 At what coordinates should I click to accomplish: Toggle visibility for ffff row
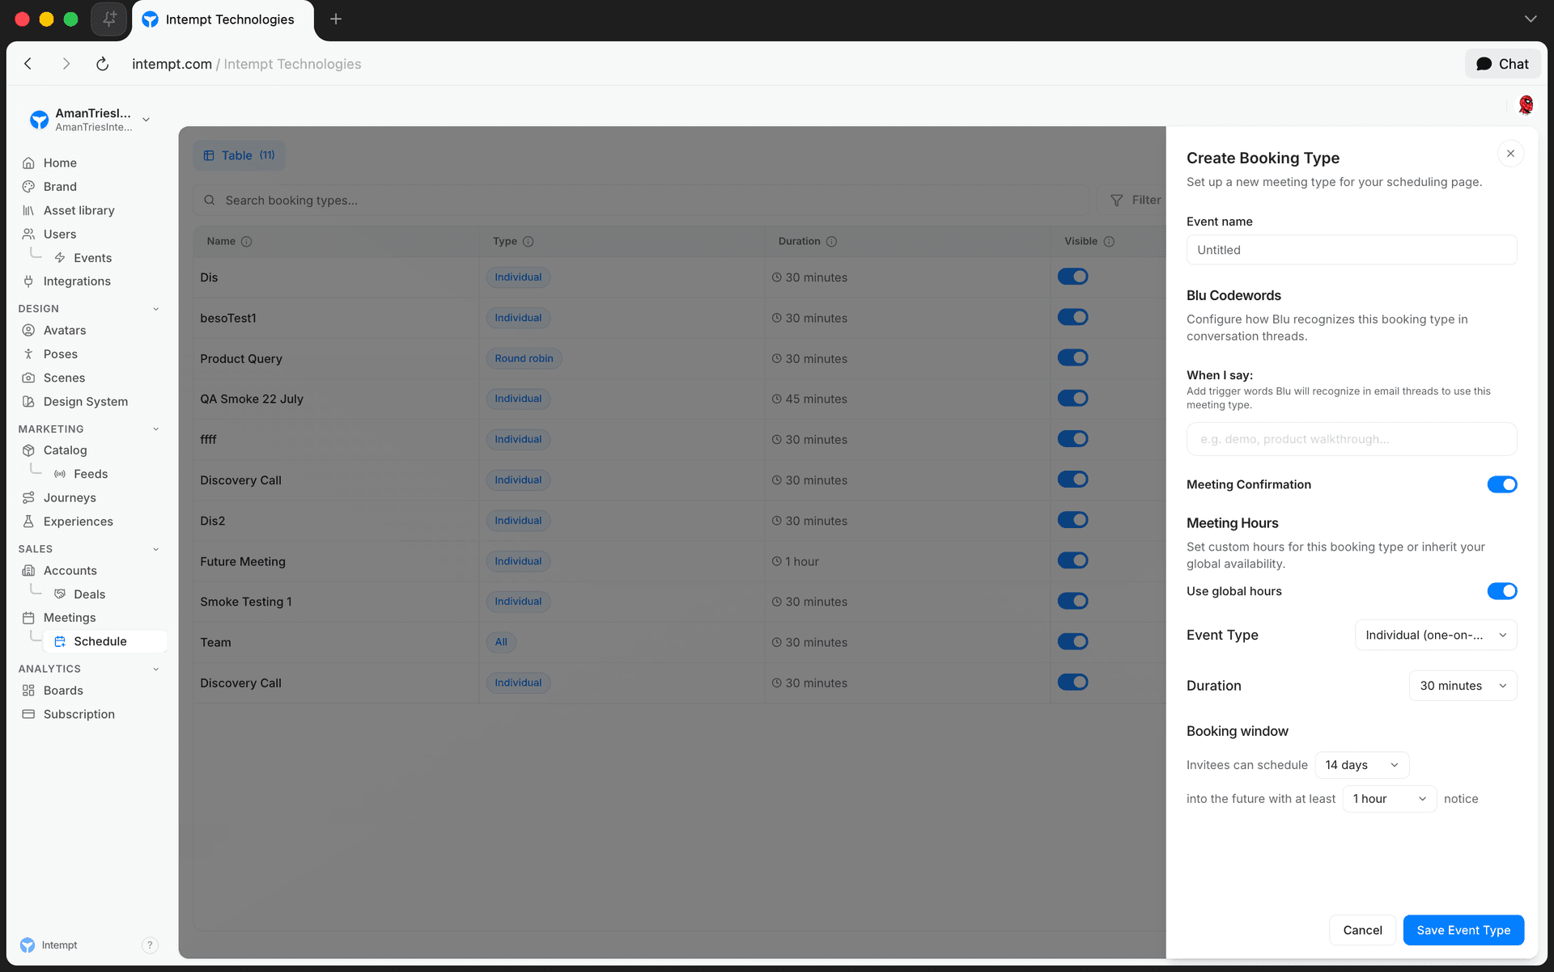tap(1072, 438)
